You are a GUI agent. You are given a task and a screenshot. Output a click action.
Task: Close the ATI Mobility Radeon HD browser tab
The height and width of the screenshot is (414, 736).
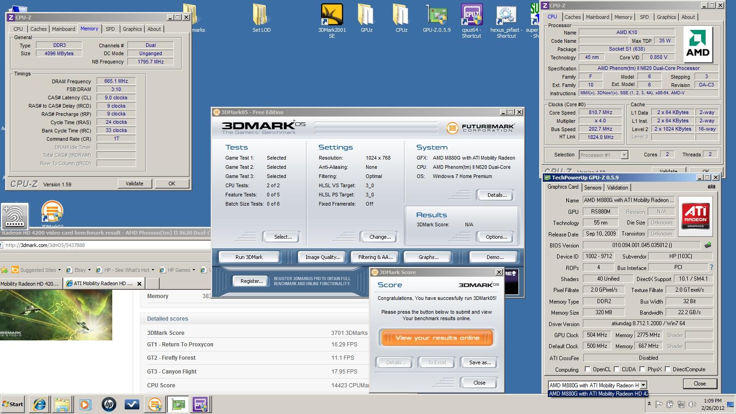tap(139, 283)
